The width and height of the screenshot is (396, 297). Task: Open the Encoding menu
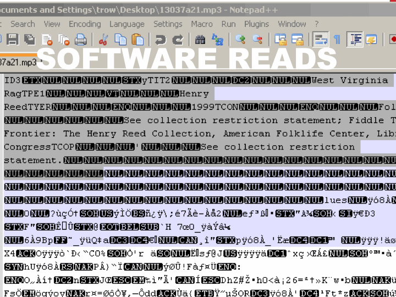point(85,24)
